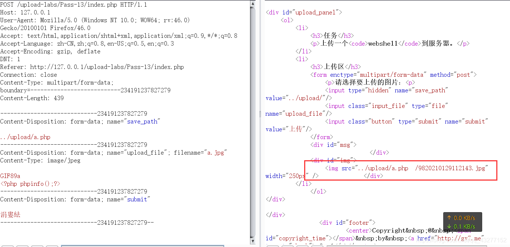Click the Accept: text/html header line
The image size is (510, 247).
tap(119, 36)
